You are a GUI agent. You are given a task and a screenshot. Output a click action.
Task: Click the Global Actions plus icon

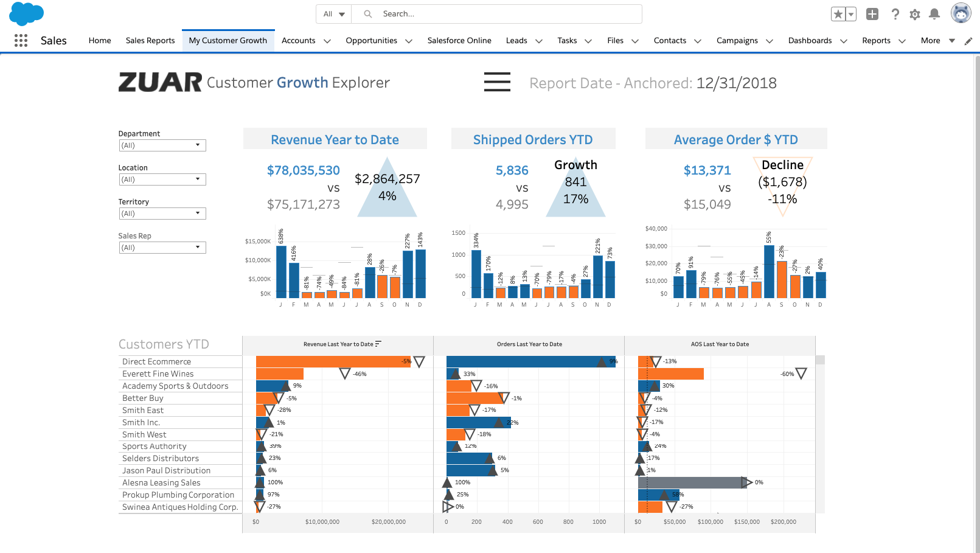pos(872,14)
